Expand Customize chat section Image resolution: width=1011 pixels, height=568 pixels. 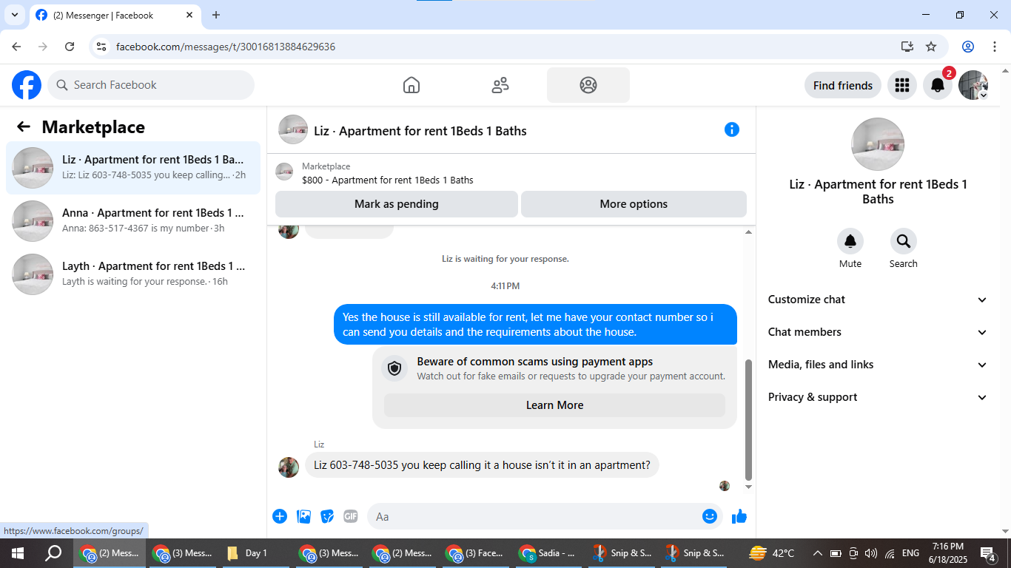[x=878, y=300]
